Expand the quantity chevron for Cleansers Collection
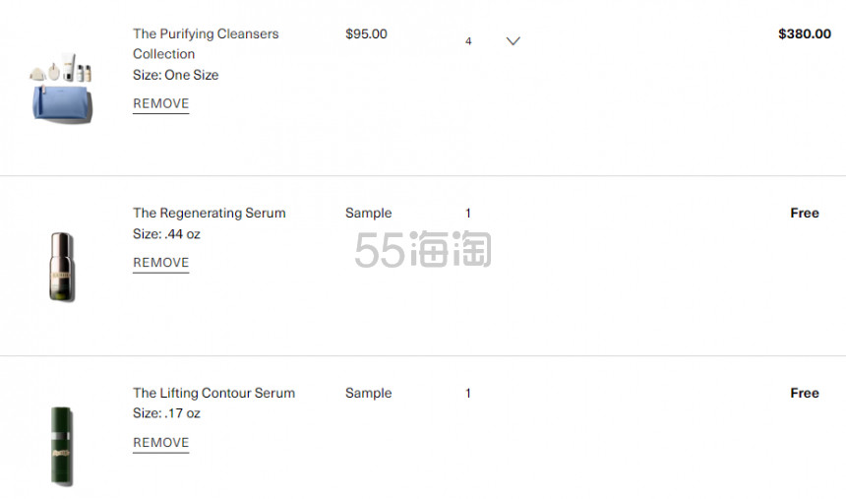Image resolution: width=846 pixels, height=499 pixels. click(x=513, y=41)
